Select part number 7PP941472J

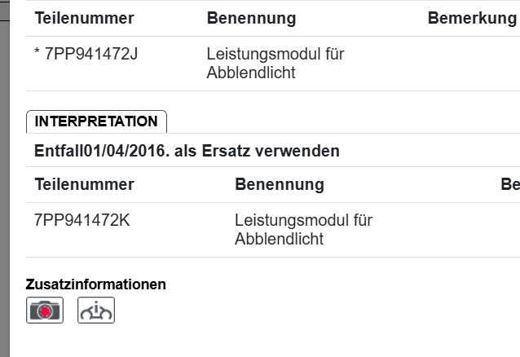[x=92, y=55]
